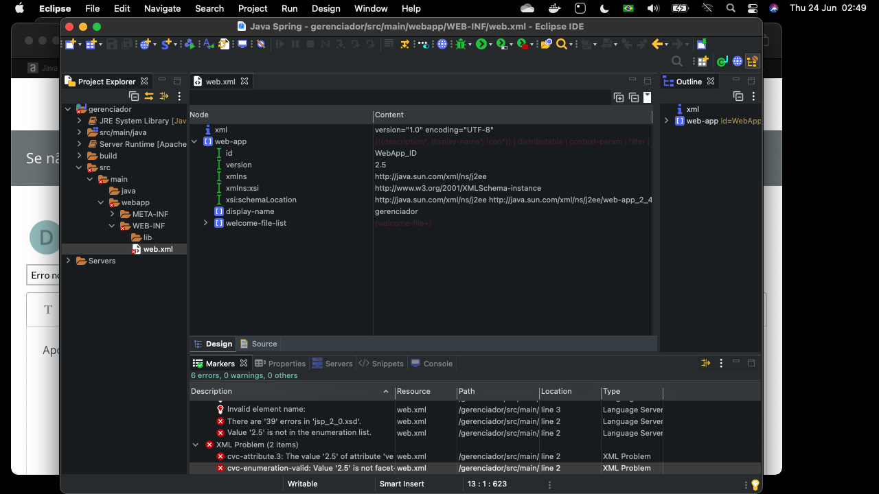
Task: Expand the build folder
Action: coord(79,156)
